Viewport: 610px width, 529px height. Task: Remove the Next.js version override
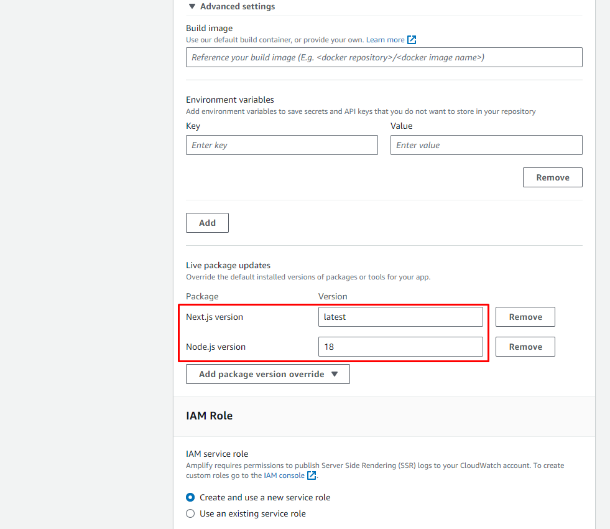525,317
